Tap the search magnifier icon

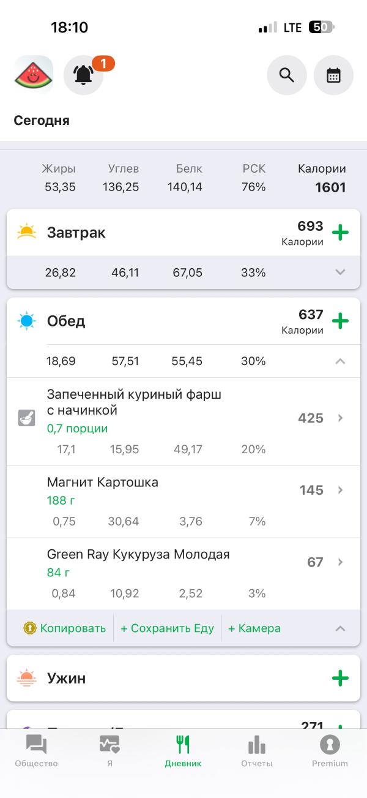pyautogui.click(x=287, y=75)
